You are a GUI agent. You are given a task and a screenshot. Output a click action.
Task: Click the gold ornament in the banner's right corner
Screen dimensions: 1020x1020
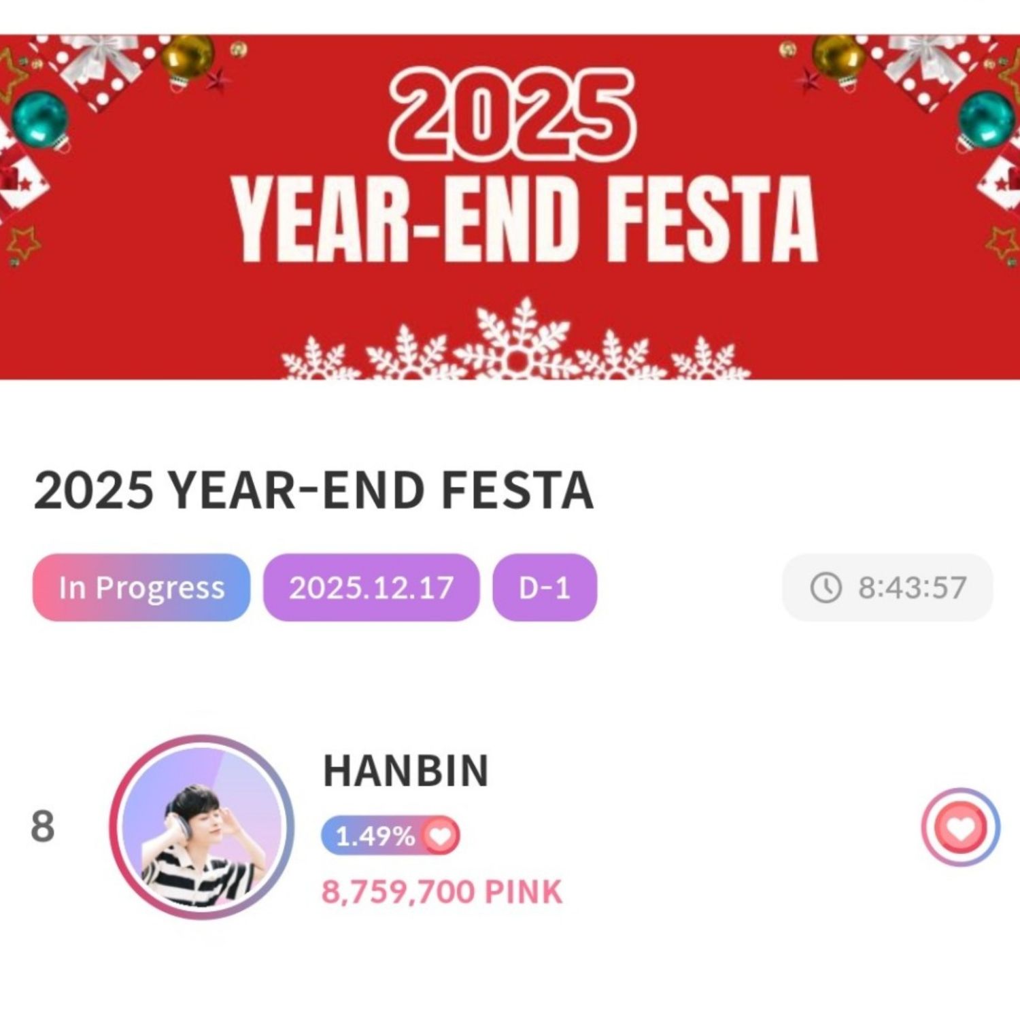coord(838,57)
